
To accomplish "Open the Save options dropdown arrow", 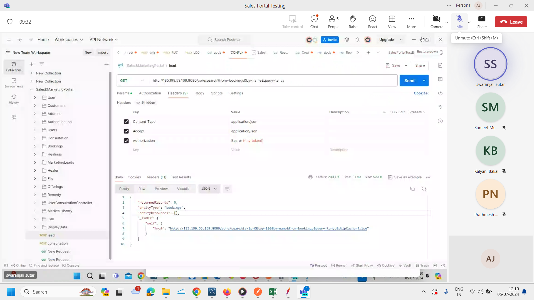I will (x=406, y=66).
